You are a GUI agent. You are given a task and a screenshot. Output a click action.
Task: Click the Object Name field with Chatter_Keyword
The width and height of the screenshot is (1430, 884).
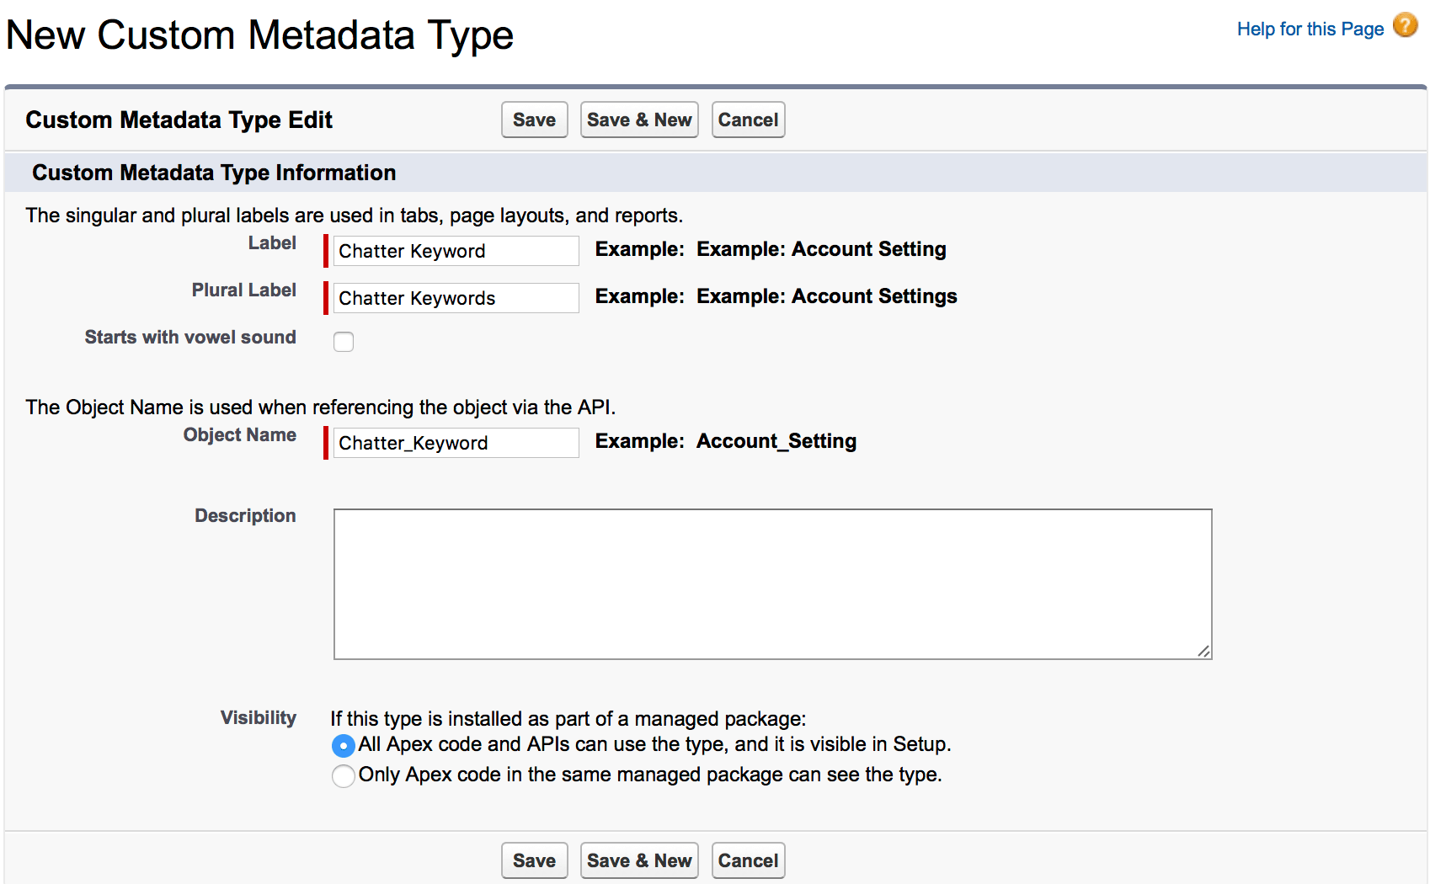point(456,443)
